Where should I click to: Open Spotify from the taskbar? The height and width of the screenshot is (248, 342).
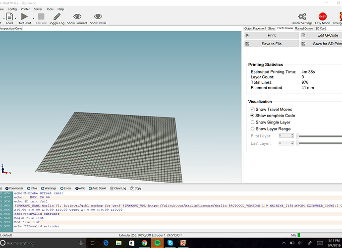(x=157, y=243)
